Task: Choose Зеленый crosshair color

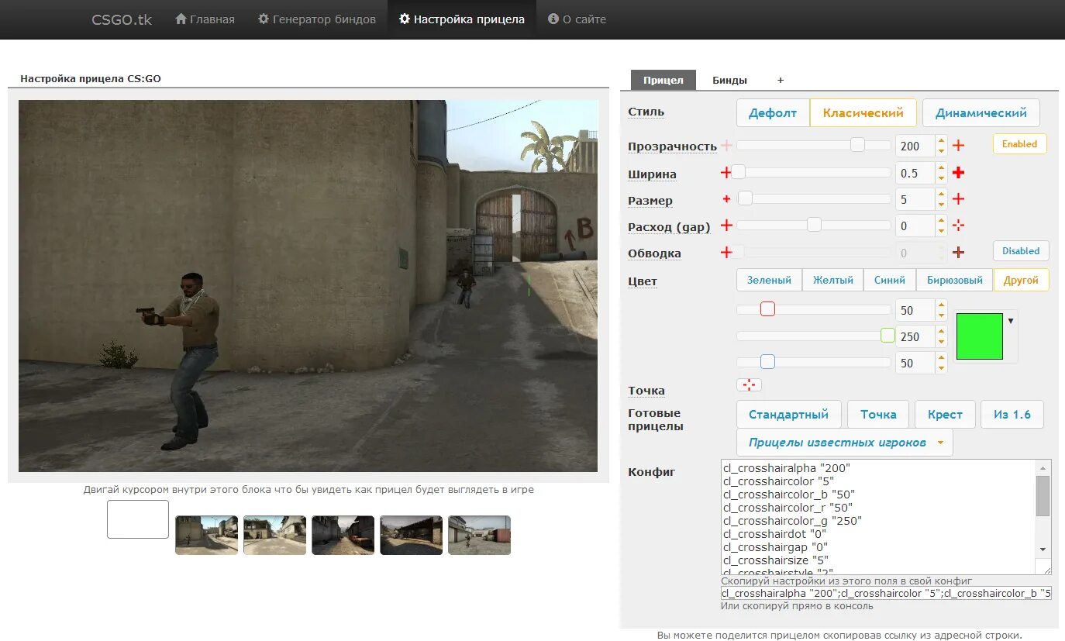Action: [769, 280]
